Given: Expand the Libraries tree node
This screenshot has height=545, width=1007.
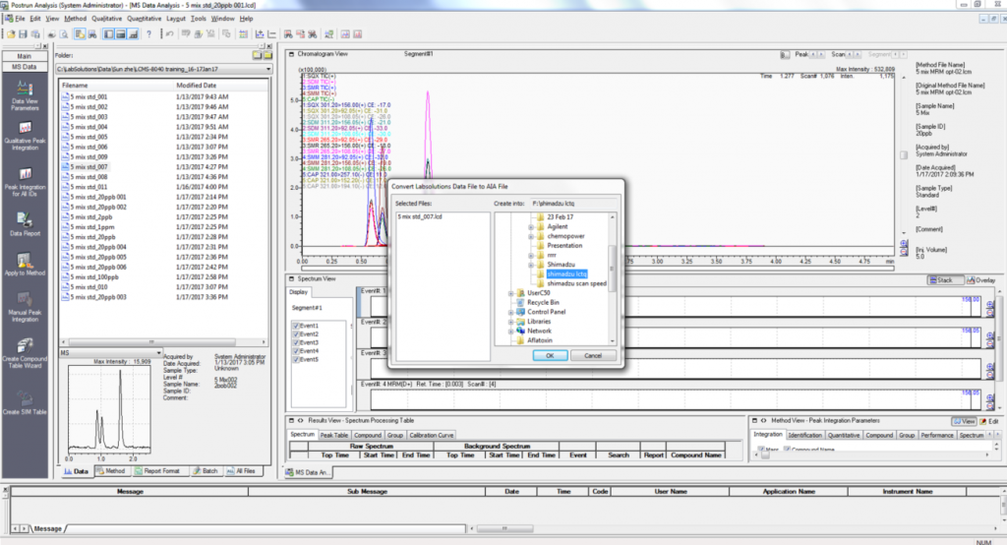Looking at the screenshot, I should pos(511,322).
